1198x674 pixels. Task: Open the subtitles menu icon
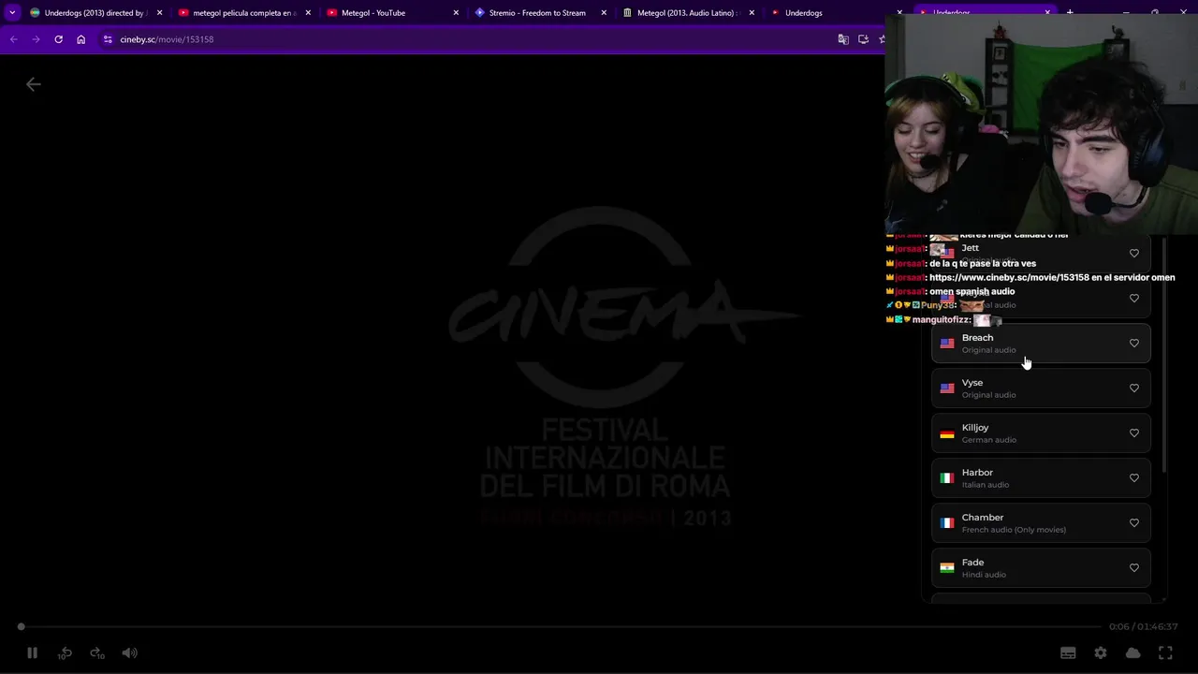click(x=1068, y=652)
